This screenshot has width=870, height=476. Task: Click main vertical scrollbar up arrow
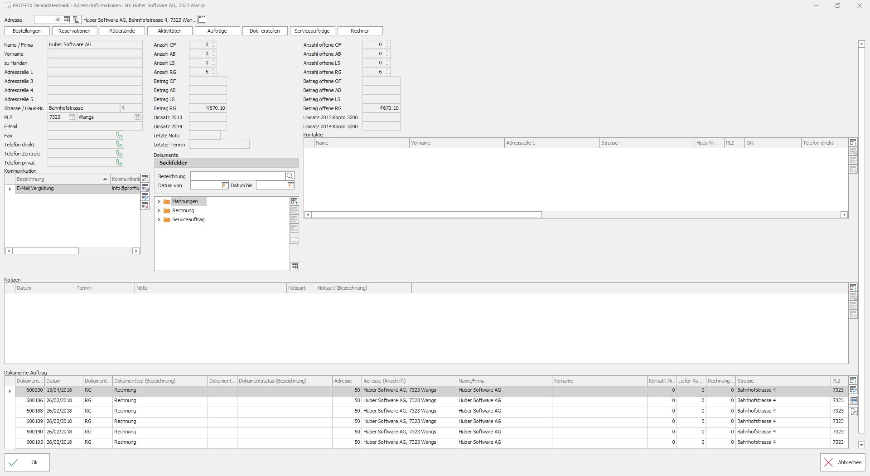pyautogui.click(x=861, y=44)
